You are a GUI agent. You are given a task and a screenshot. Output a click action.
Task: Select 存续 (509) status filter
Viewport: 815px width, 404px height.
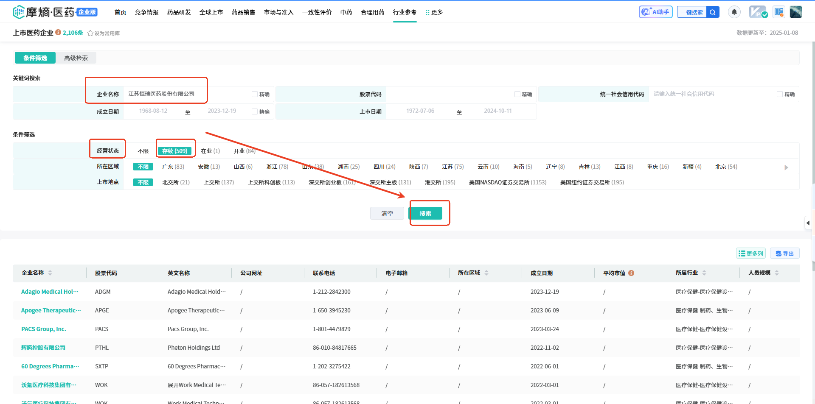click(174, 151)
